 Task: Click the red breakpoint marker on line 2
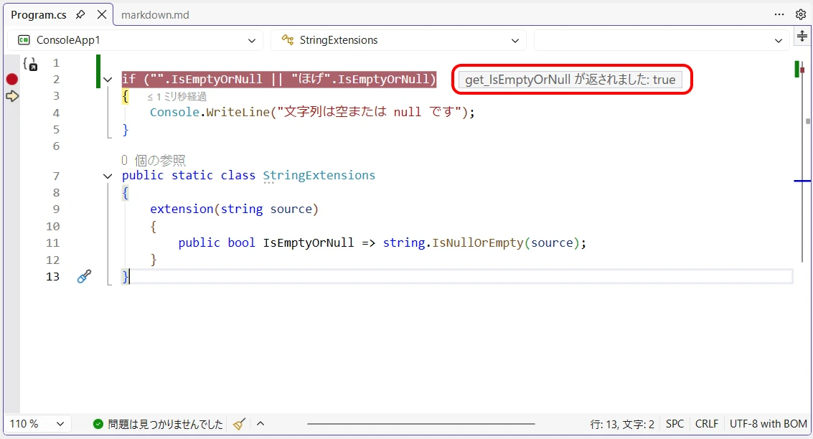pyautogui.click(x=11, y=80)
